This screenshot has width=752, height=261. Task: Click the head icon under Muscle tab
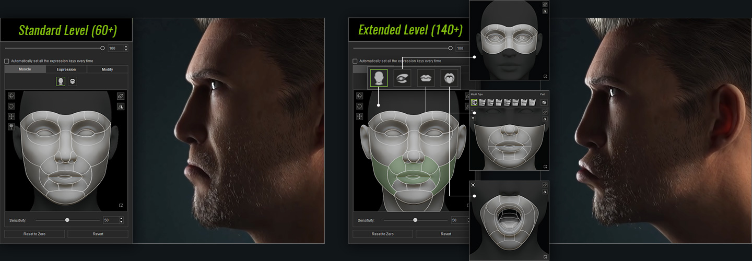coord(61,82)
